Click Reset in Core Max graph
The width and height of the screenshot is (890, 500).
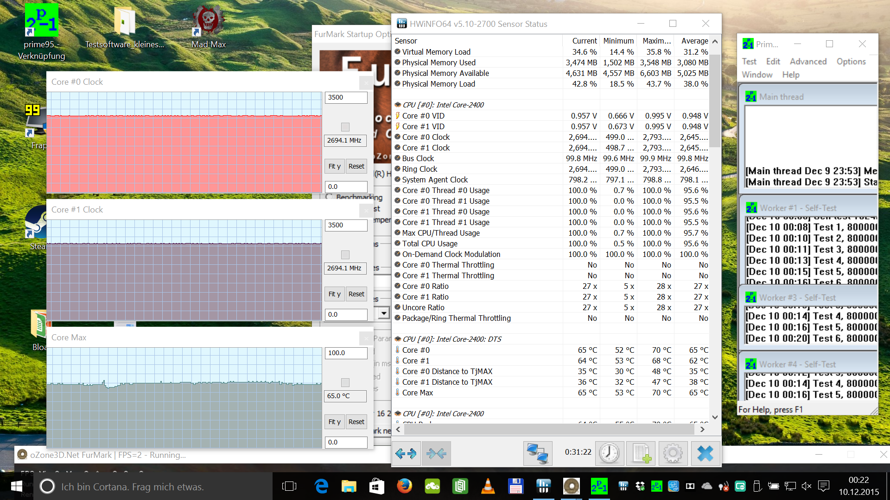tap(356, 422)
